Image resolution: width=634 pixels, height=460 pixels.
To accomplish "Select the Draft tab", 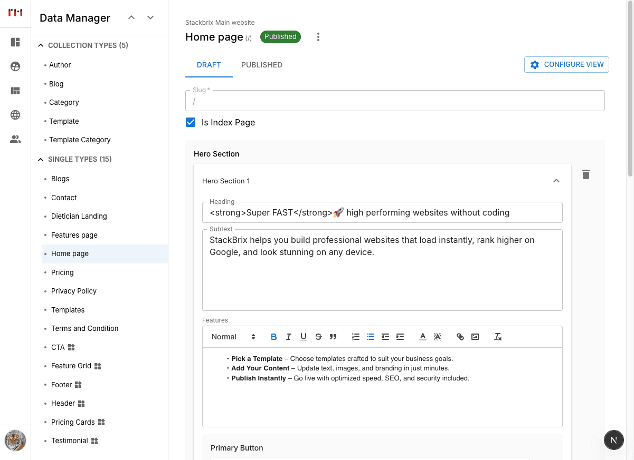I will [x=209, y=65].
